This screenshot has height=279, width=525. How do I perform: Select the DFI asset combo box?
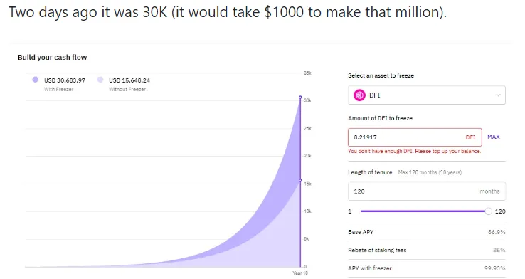pos(427,95)
